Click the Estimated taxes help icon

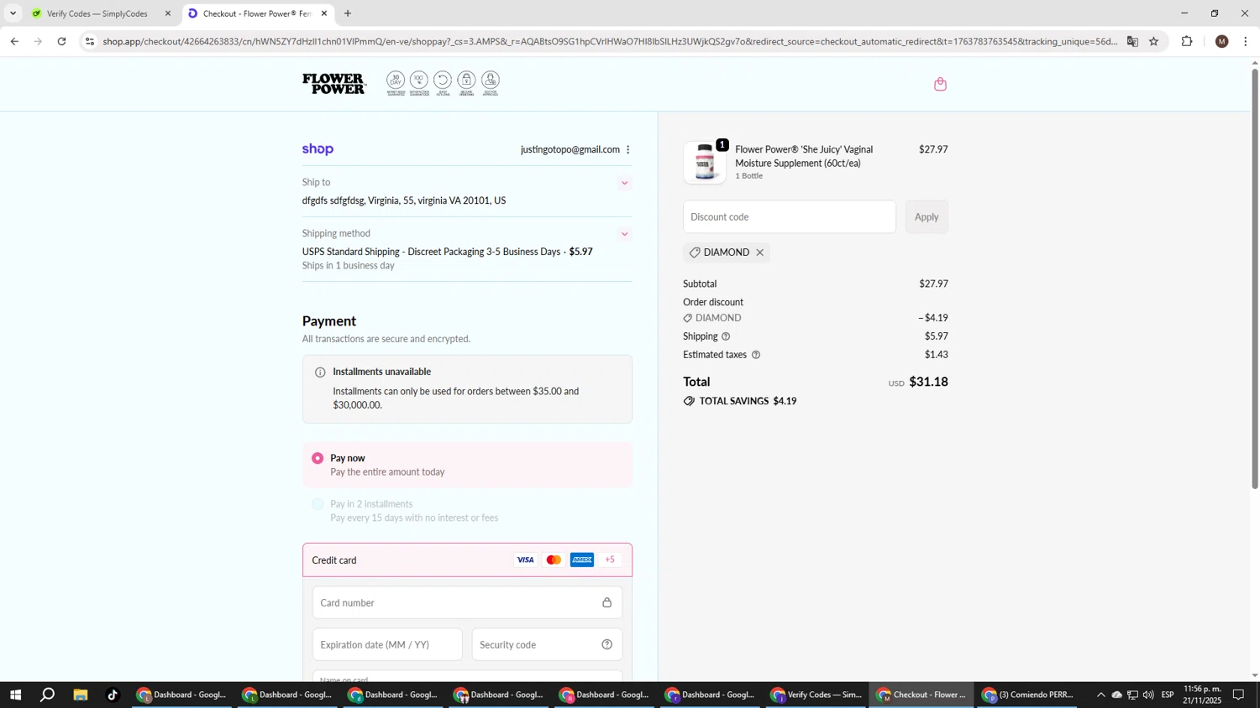tap(756, 355)
